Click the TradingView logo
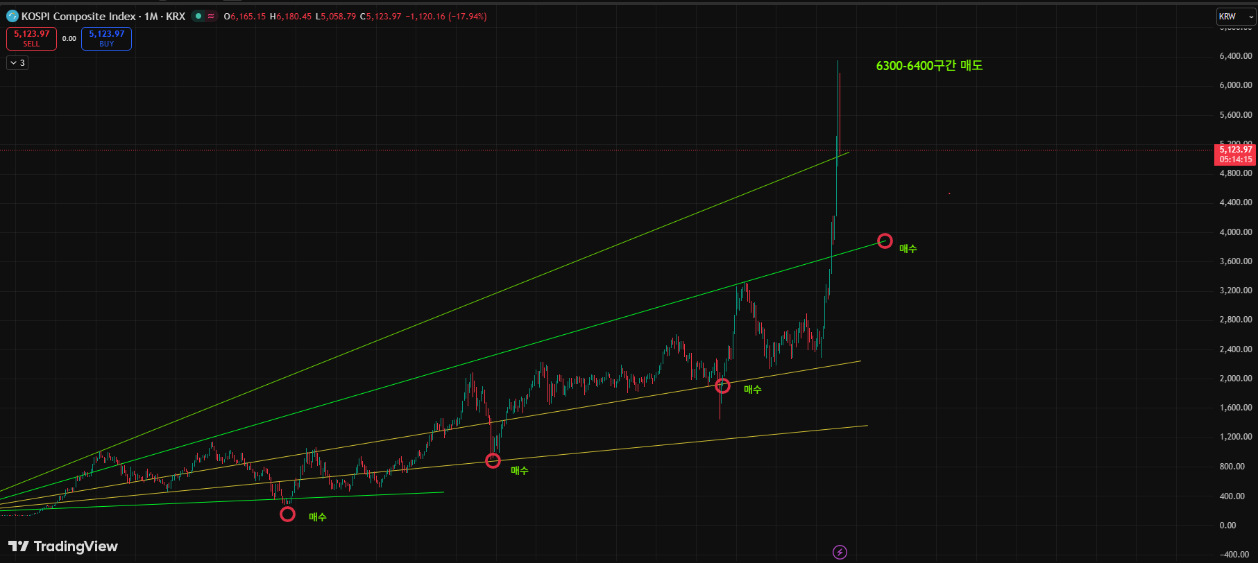This screenshot has width=1258, height=563. coord(63,546)
